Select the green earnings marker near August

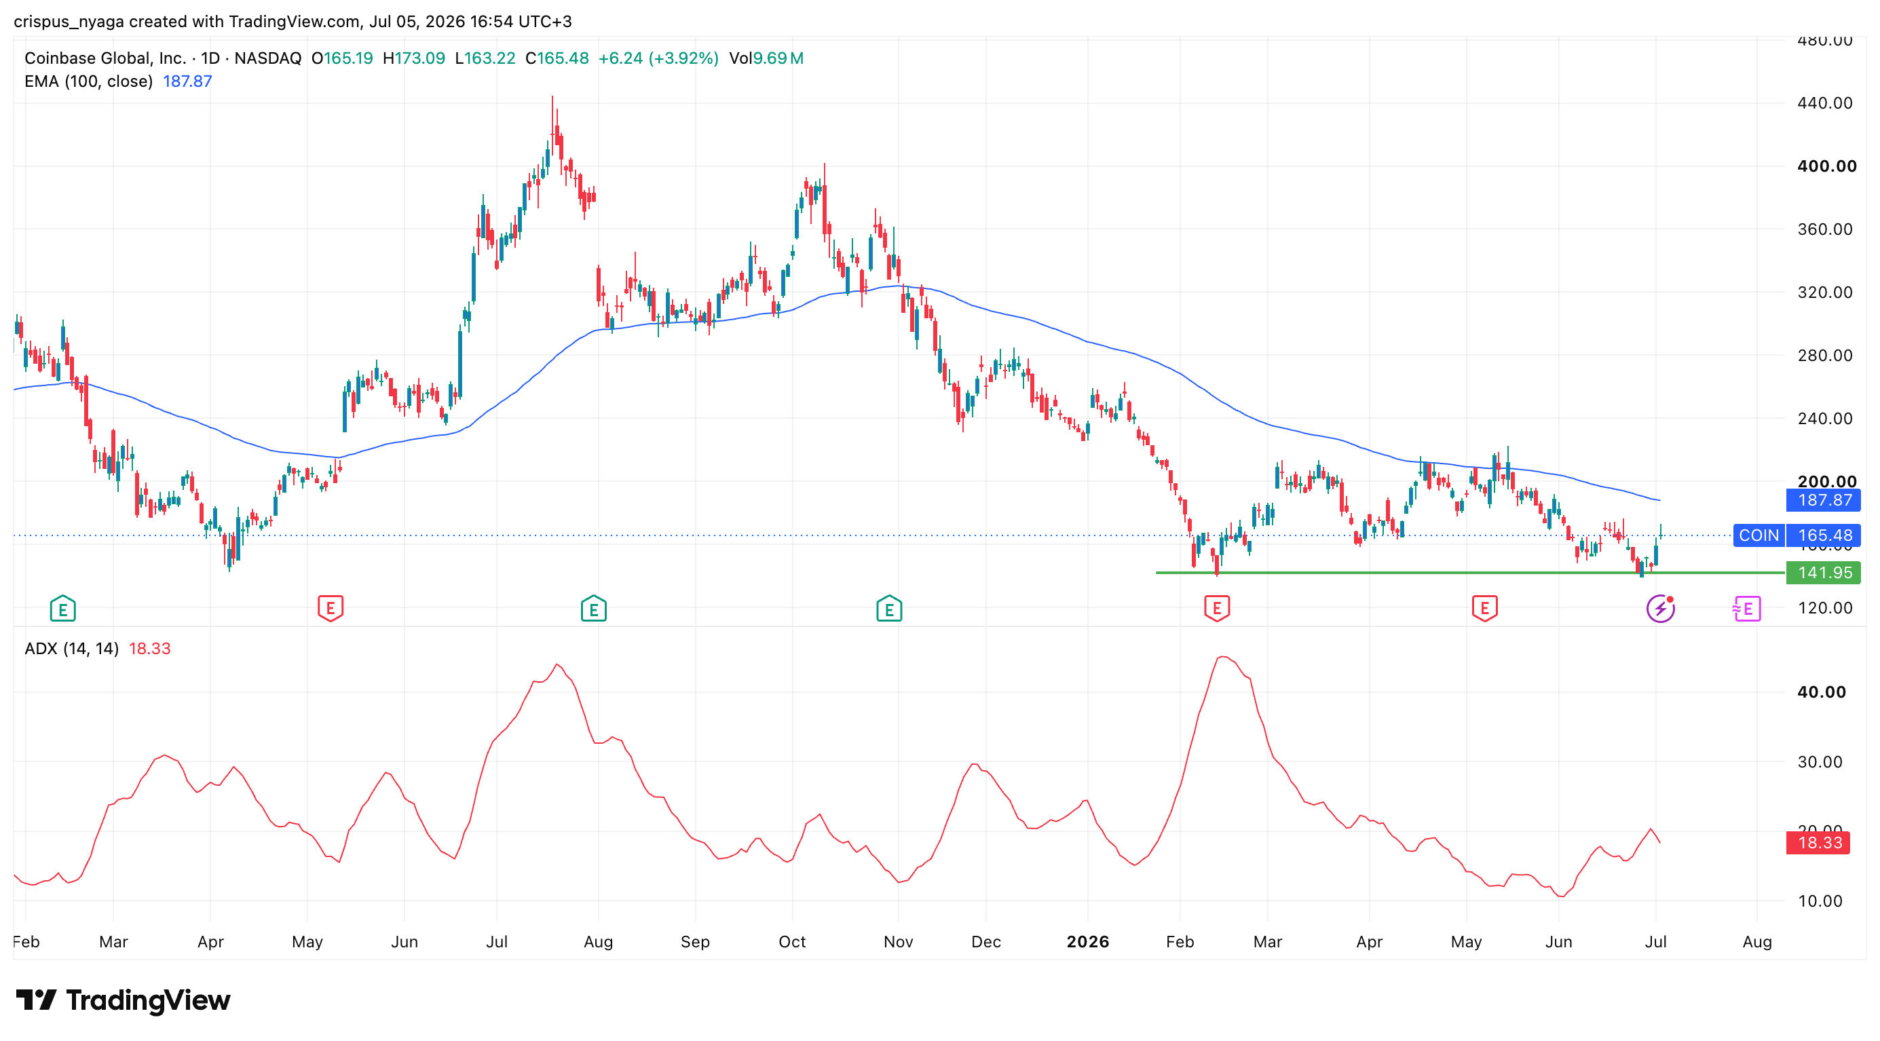pyautogui.click(x=593, y=609)
